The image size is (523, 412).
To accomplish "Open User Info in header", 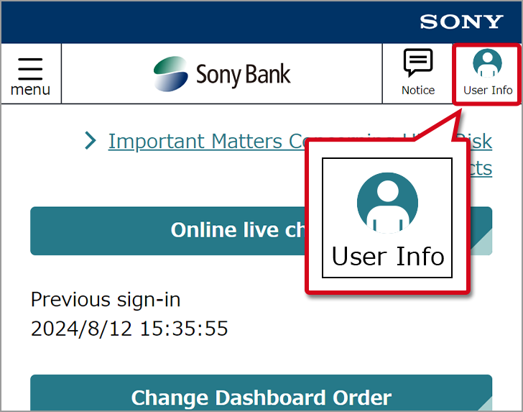I will click(488, 73).
